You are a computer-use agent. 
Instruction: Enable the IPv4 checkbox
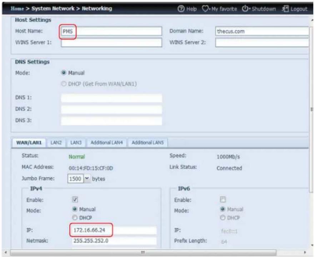click(75, 200)
